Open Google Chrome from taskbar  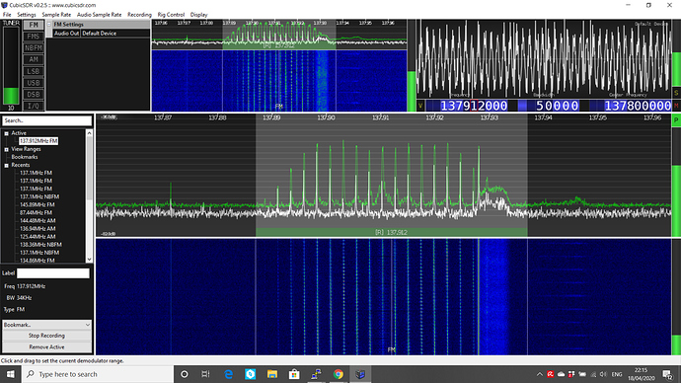[339, 374]
